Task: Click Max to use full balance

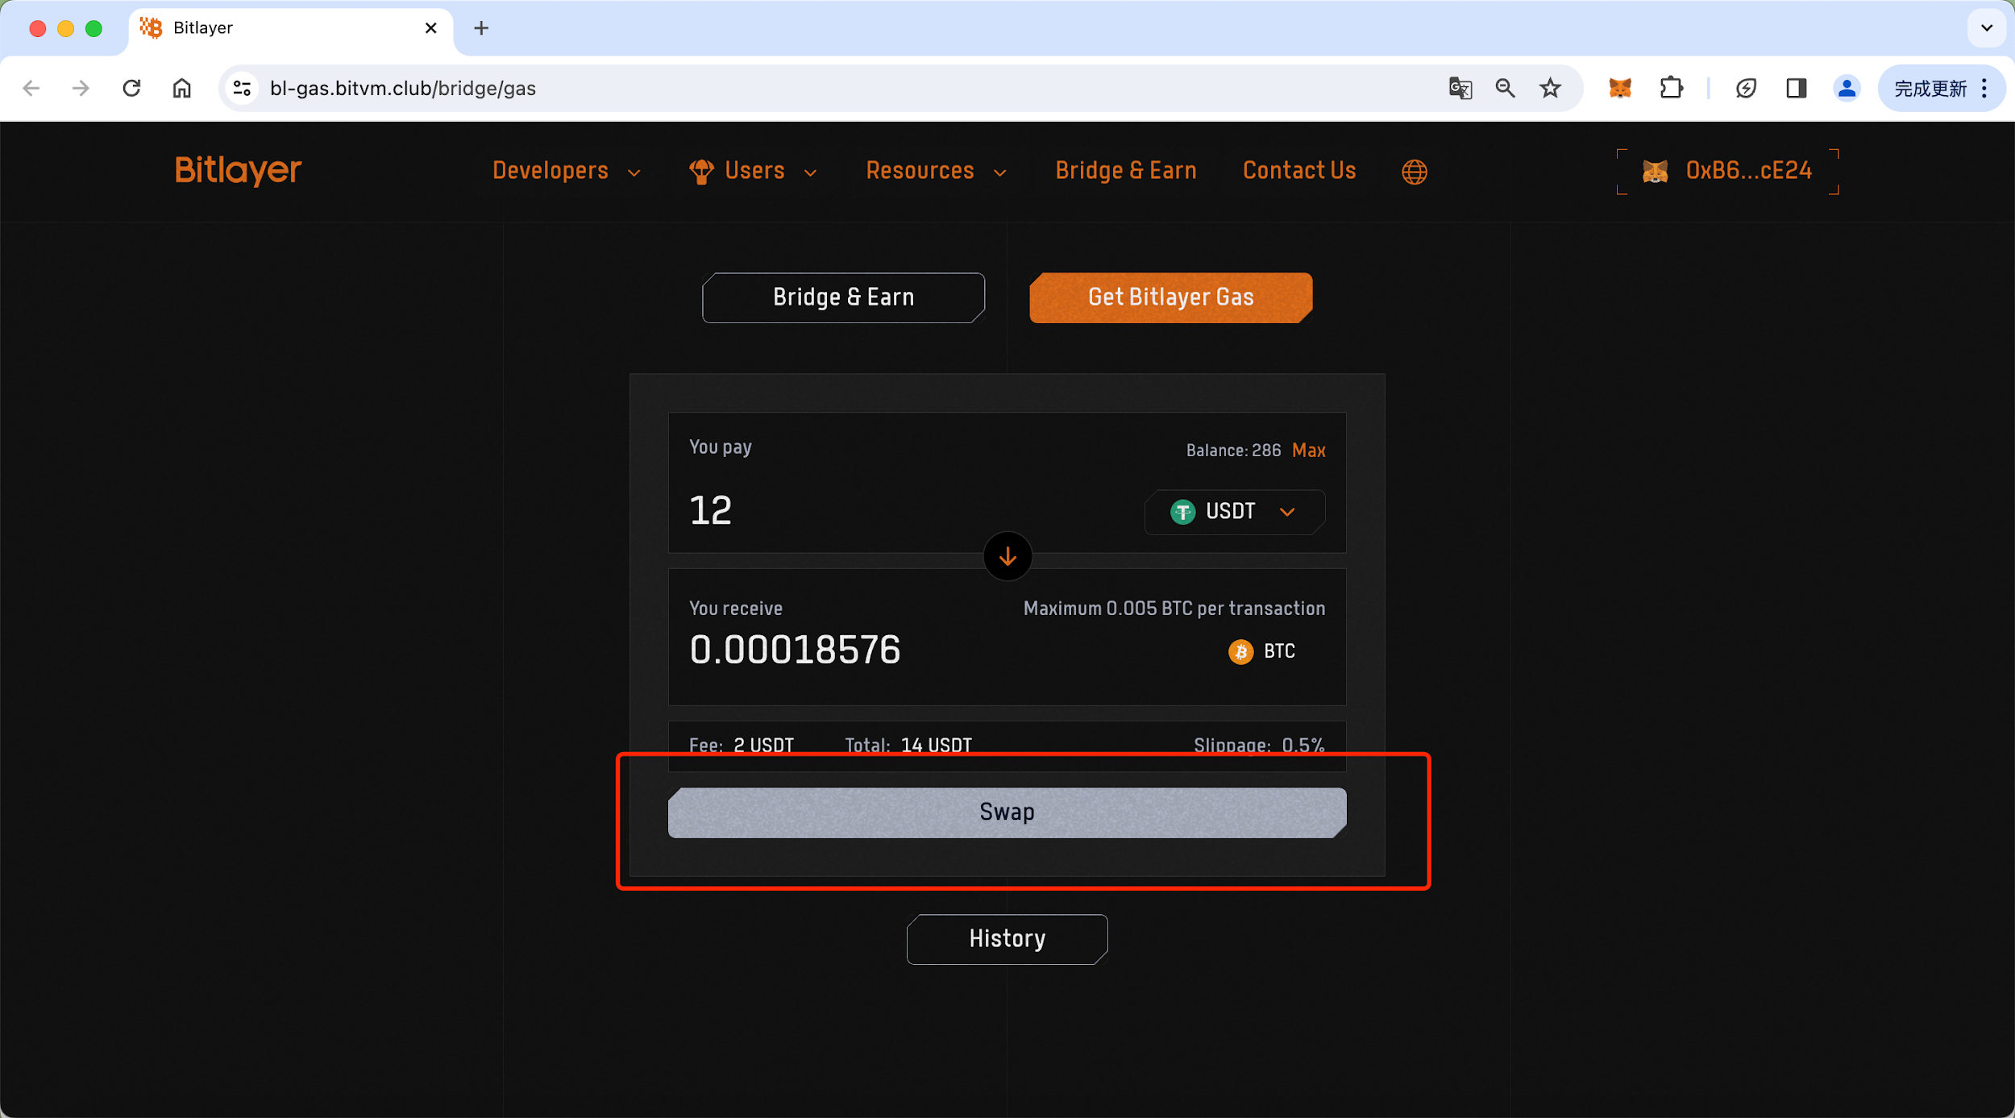Action: 1308,451
